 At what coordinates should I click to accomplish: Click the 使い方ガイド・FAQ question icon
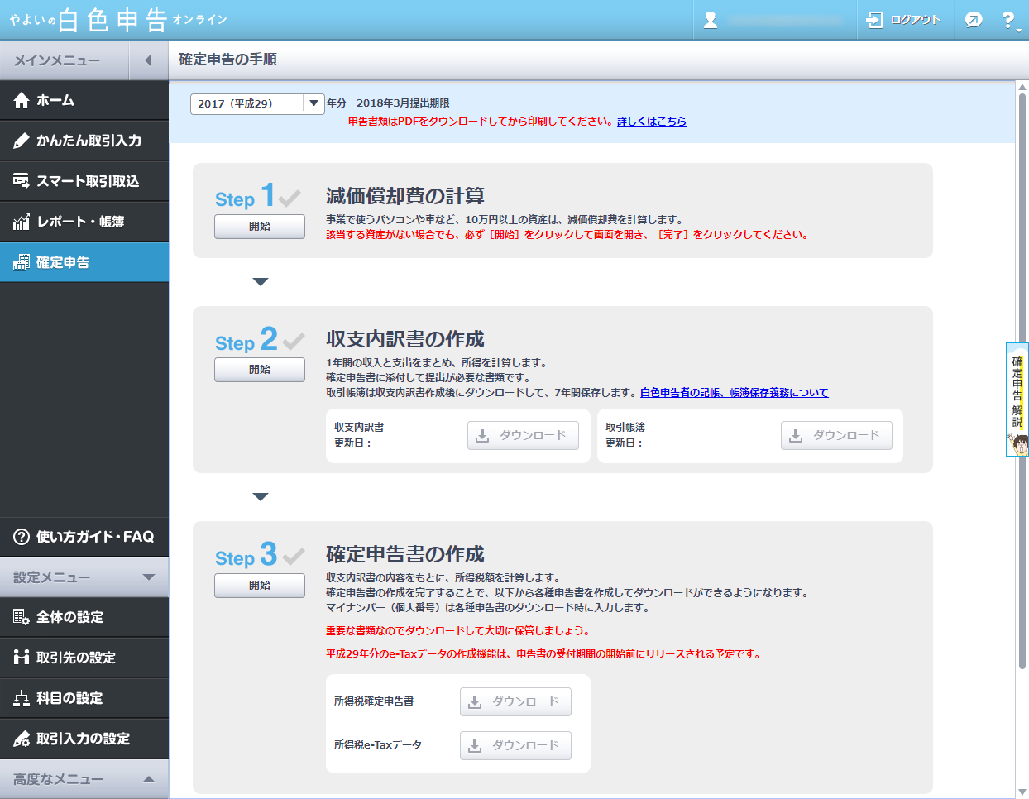[22, 537]
